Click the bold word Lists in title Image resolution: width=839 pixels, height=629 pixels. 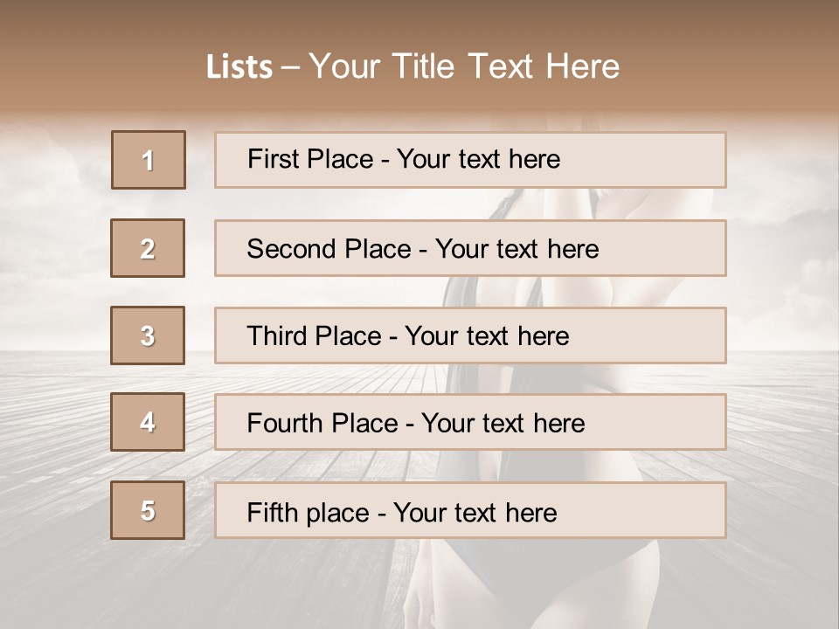coord(239,66)
